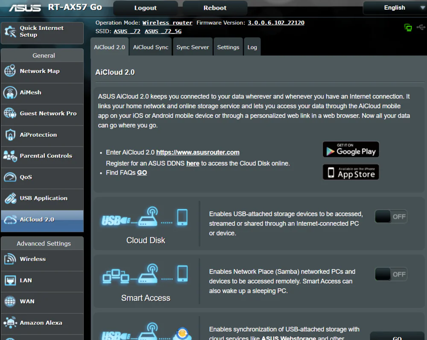Viewport: 427px width, 340px height.
Task: Click the Find FAQs GO link
Action: pos(142,173)
